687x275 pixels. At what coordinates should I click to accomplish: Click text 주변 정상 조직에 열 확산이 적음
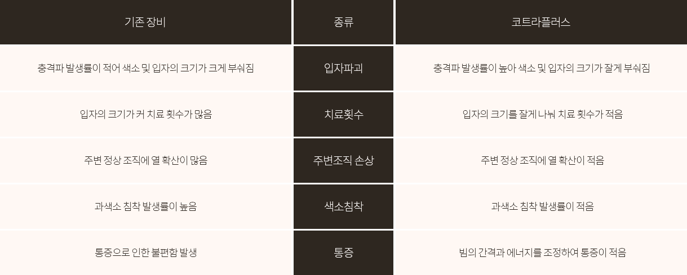point(542,160)
